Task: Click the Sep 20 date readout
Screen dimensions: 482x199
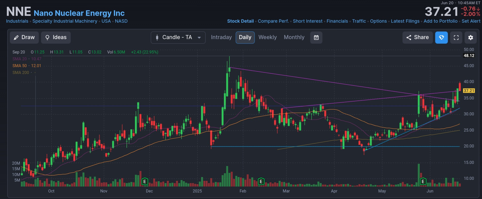Action: coord(19,52)
